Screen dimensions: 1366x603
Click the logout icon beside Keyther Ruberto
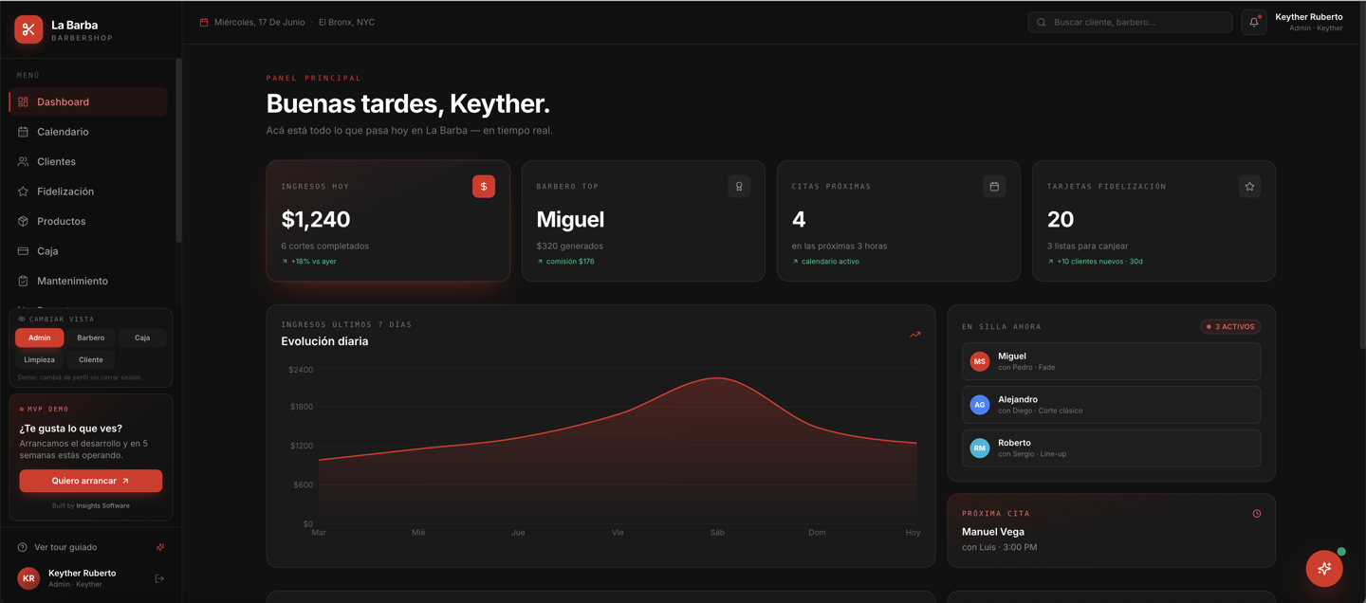(x=159, y=578)
